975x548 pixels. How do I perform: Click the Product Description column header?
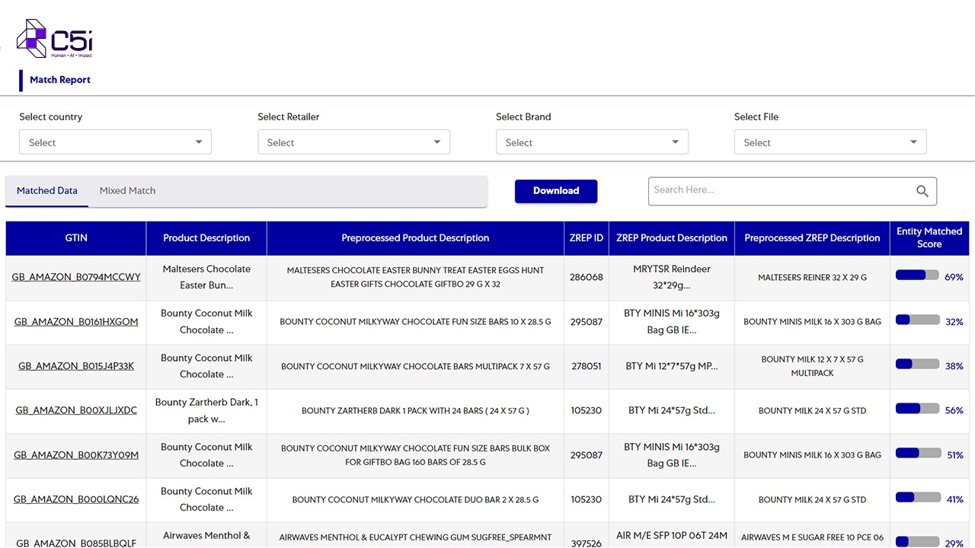coord(206,238)
